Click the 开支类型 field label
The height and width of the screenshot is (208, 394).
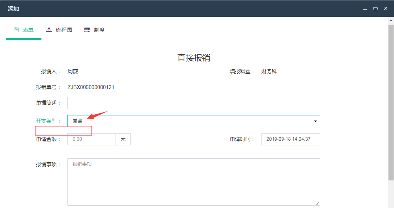[48, 121]
